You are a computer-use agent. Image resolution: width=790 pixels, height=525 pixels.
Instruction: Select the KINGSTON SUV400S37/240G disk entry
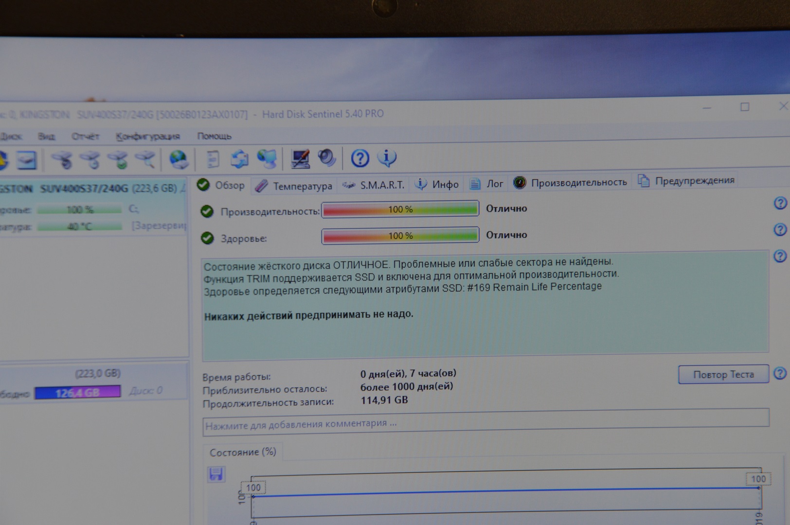pyautogui.click(x=92, y=189)
